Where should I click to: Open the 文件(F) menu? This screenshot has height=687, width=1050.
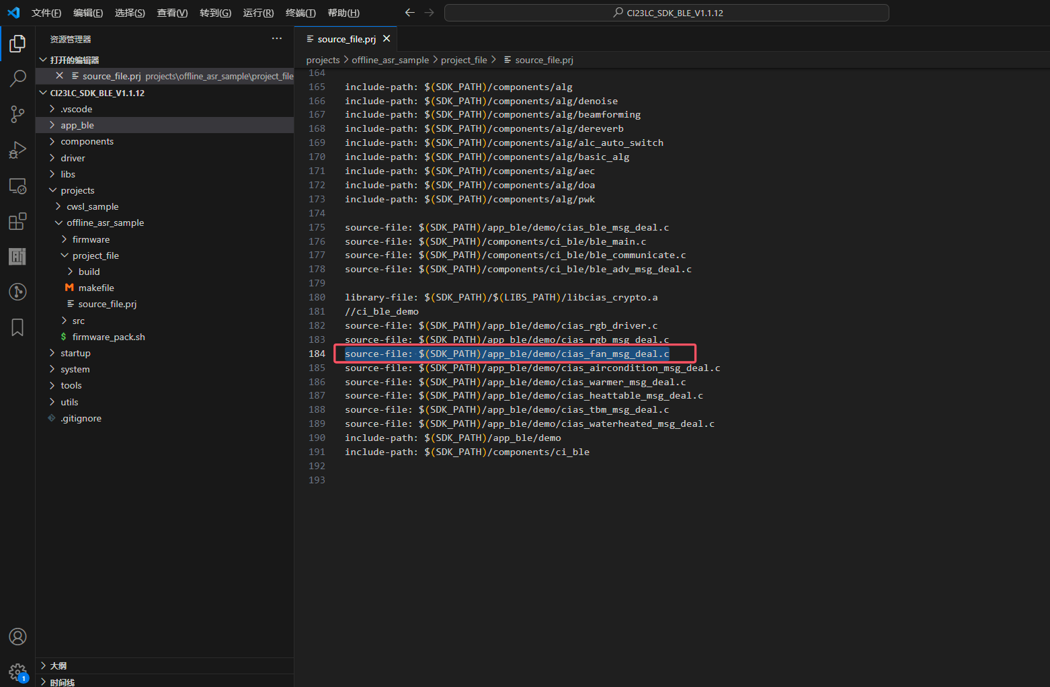coord(46,13)
